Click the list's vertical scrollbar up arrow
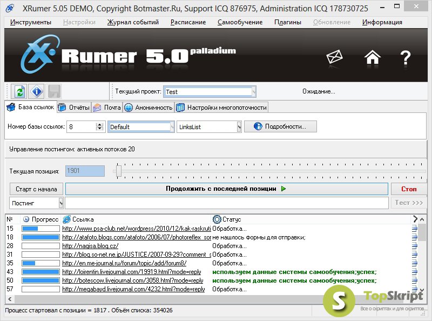Image resolution: width=432 pixels, height=321 pixels. tap(422, 219)
